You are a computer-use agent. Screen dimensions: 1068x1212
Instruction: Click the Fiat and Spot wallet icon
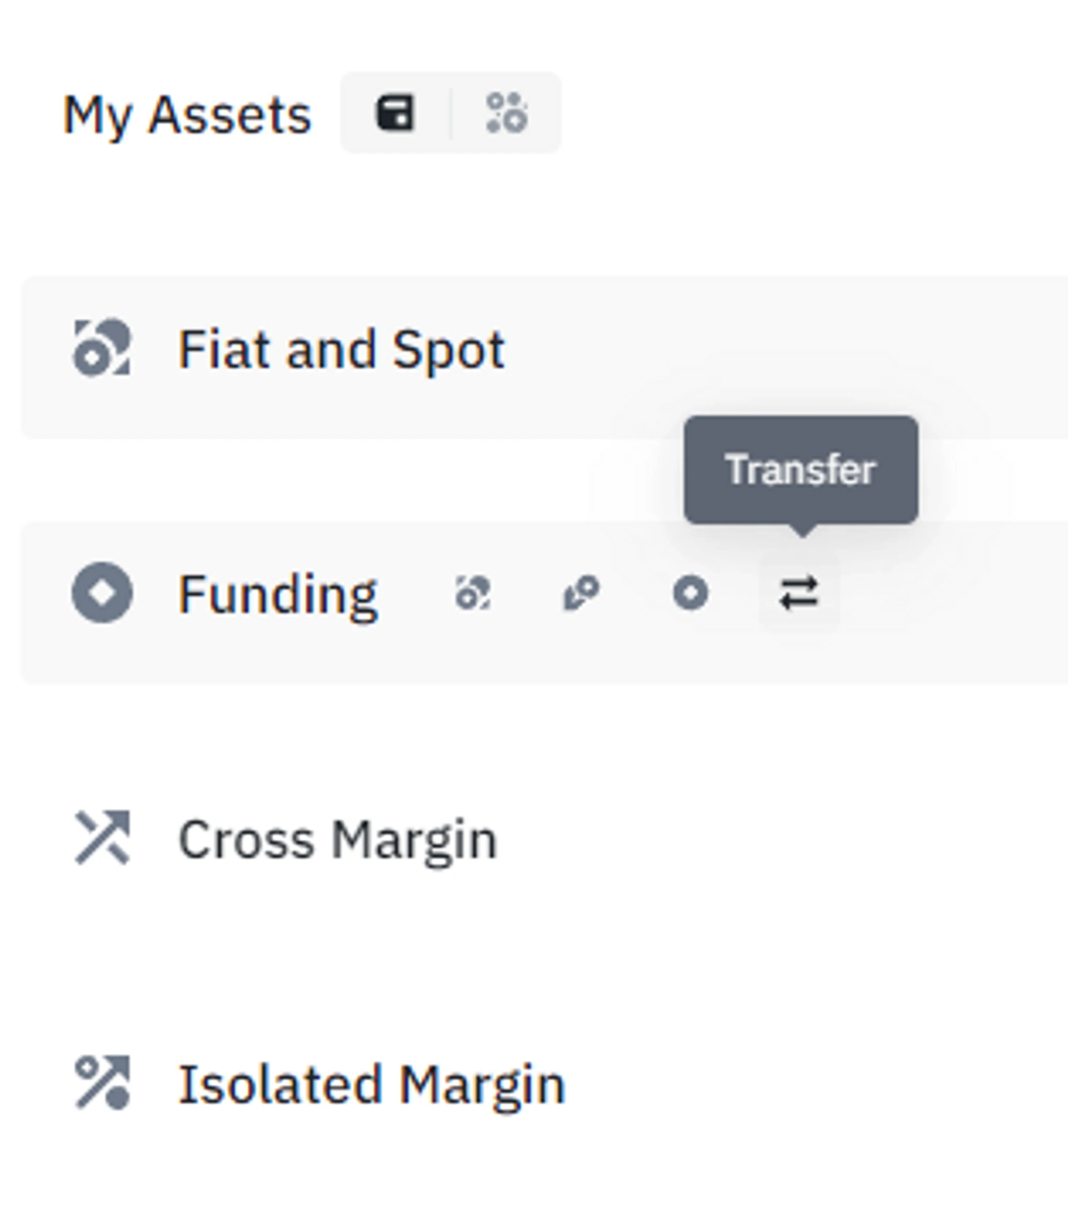[x=102, y=348]
